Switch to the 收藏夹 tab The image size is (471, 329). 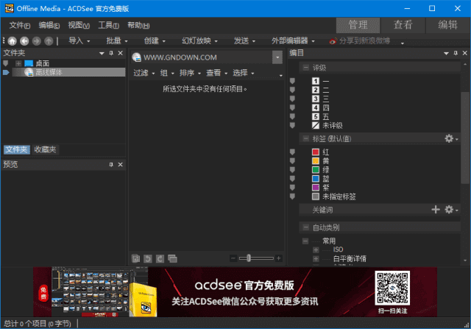tap(45, 149)
